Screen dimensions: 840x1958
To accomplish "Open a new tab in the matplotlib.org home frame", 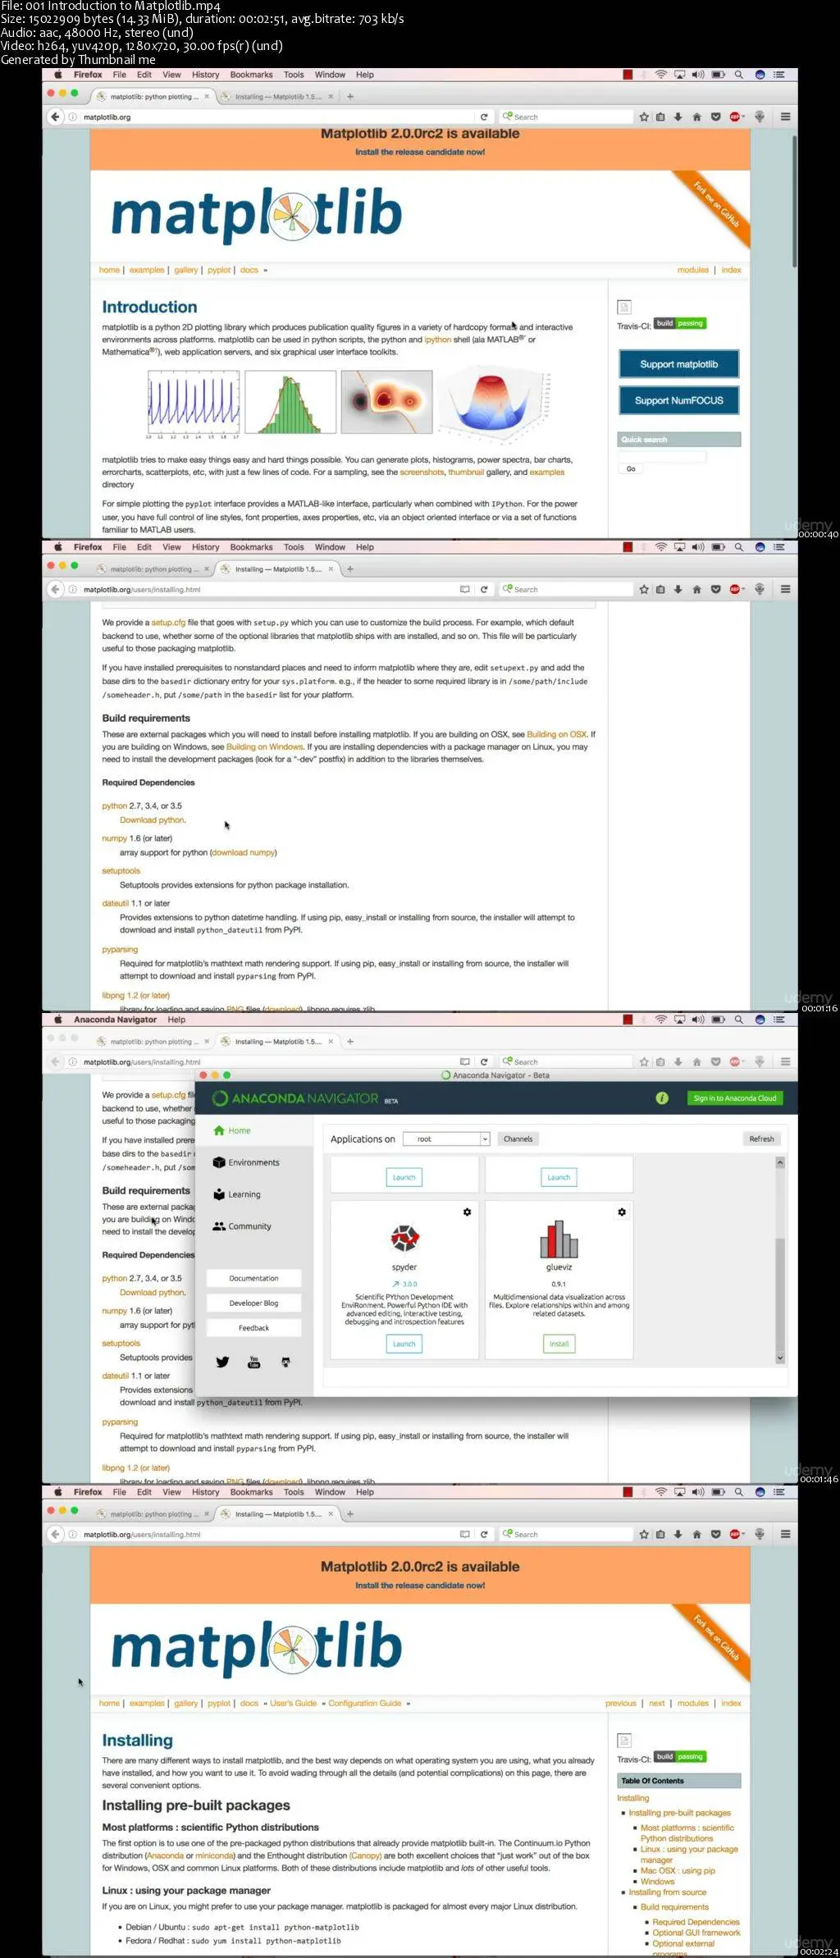I will pos(350,96).
